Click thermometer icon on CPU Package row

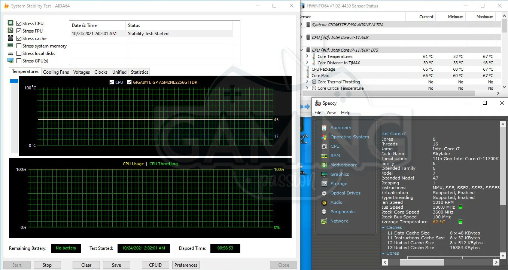click(308, 69)
